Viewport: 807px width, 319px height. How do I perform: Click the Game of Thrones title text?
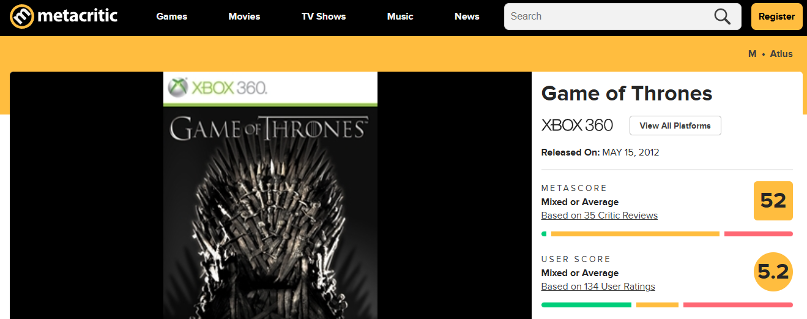(627, 93)
